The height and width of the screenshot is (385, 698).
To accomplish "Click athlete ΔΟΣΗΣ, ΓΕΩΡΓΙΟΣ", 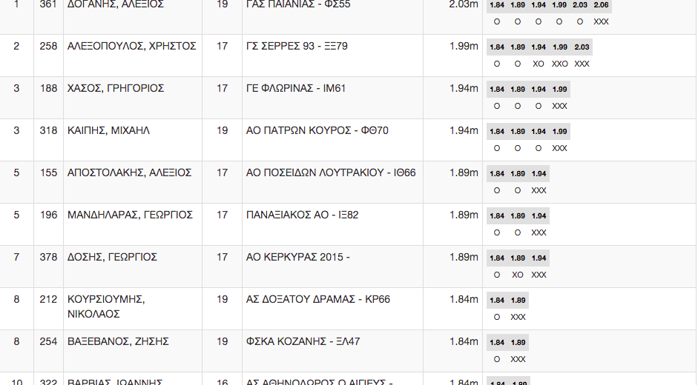I will [x=112, y=258].
